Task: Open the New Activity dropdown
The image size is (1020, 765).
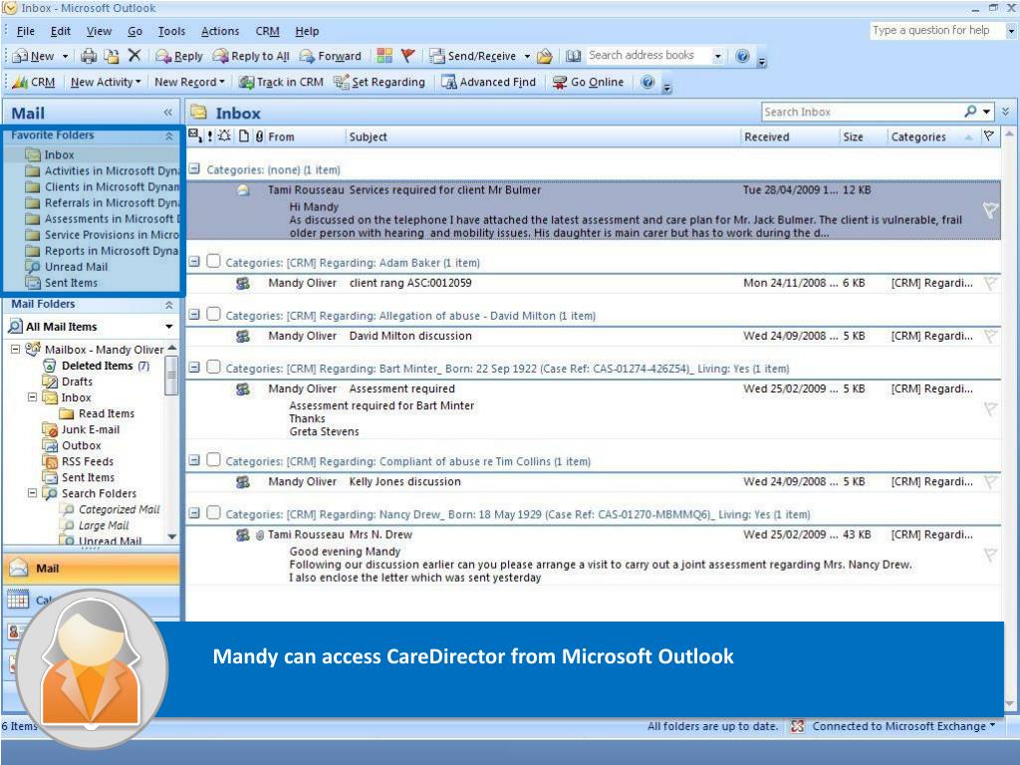Action: click(106, 82)
